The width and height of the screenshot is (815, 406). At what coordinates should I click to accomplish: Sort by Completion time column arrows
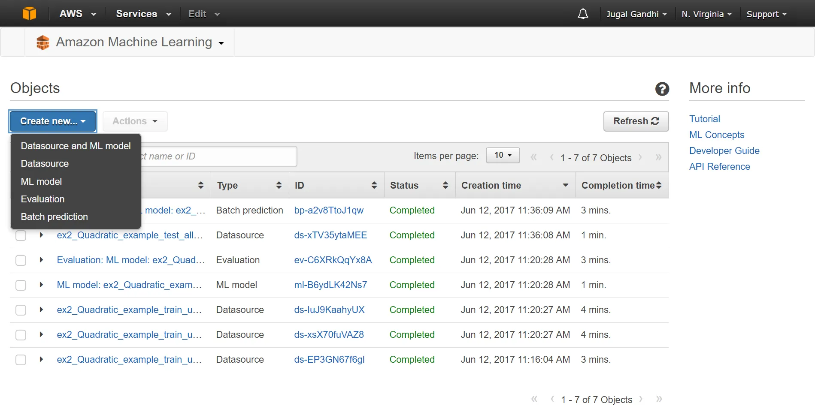pyautogui.click(x=659, y=185)
